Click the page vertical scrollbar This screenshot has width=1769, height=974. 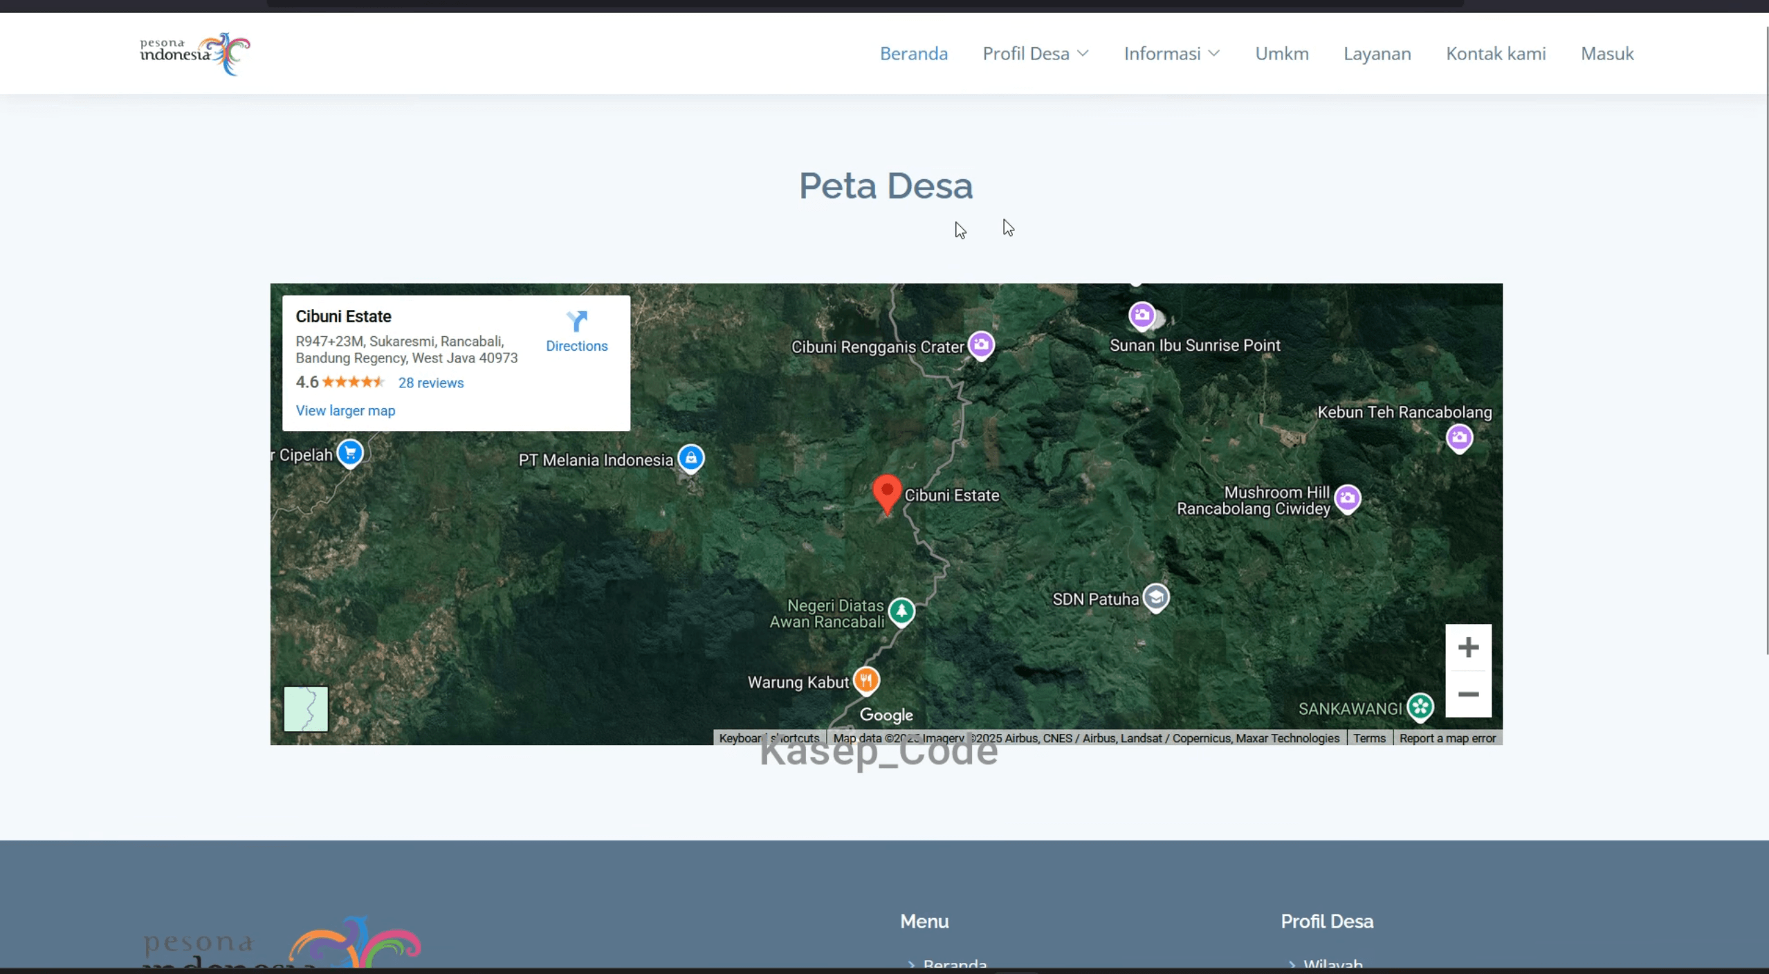point(1766,339)
